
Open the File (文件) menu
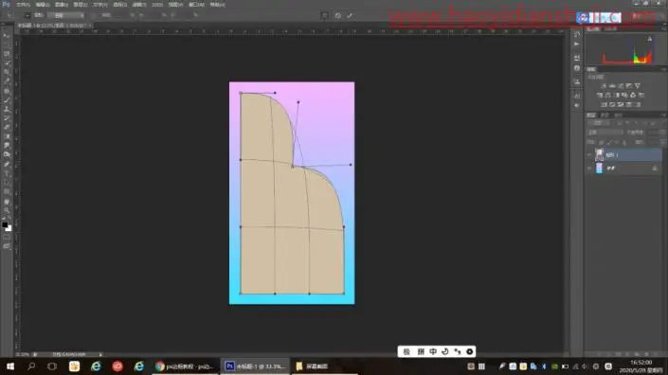click(23, 5)
